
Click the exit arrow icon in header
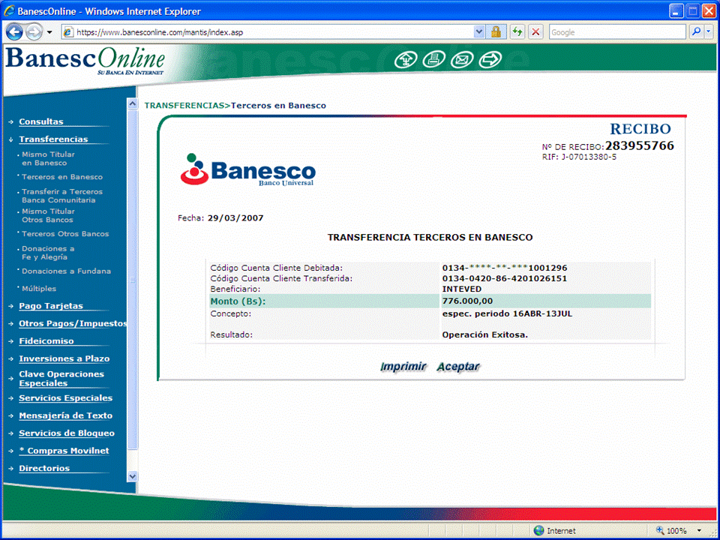click(490, 60)
